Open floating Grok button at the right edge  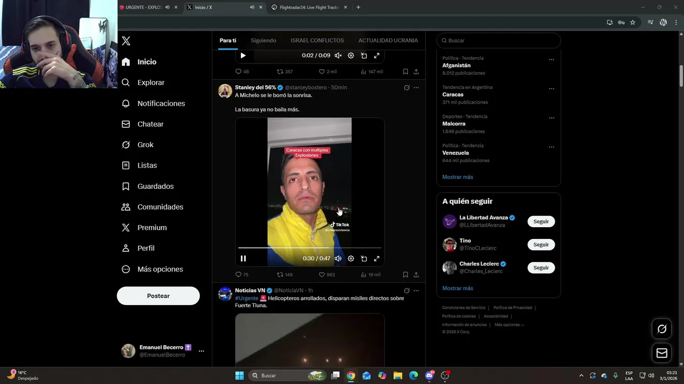662,329
